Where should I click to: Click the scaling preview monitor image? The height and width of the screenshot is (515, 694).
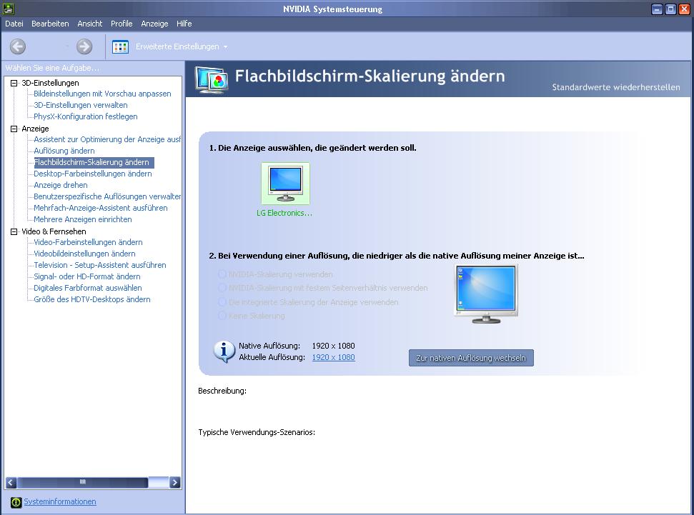[486, 294]
